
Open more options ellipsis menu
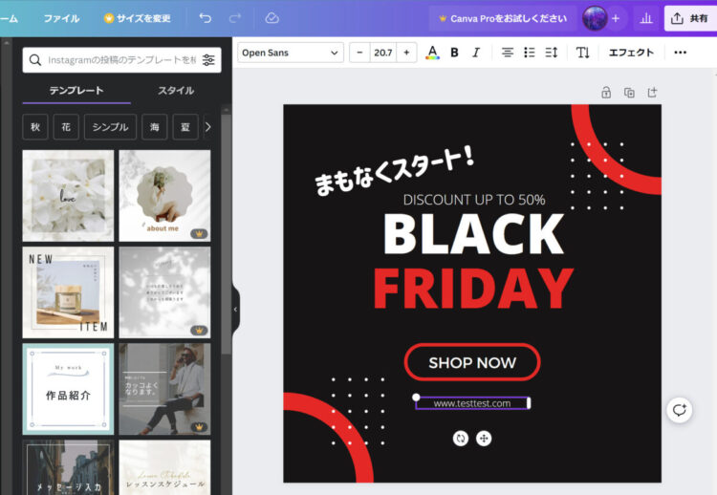point(680,53)
